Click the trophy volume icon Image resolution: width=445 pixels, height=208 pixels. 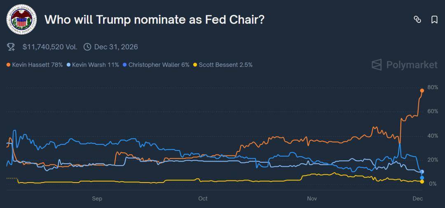tap(11, 47)
